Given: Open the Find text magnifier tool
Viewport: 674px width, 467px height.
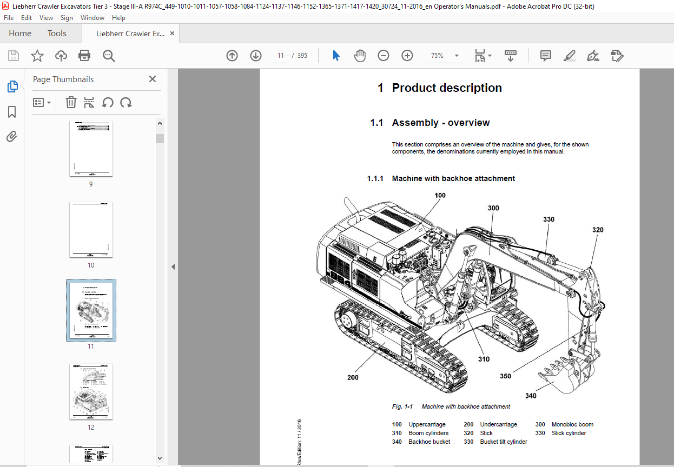Looking at the screenshot, I should pos(109,56).
